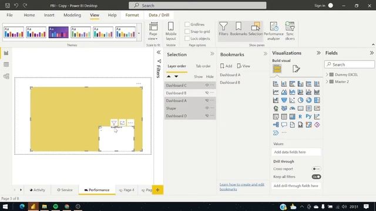
Task: Toggle visibility of Dashboard B layer
Action: (207, 93)
